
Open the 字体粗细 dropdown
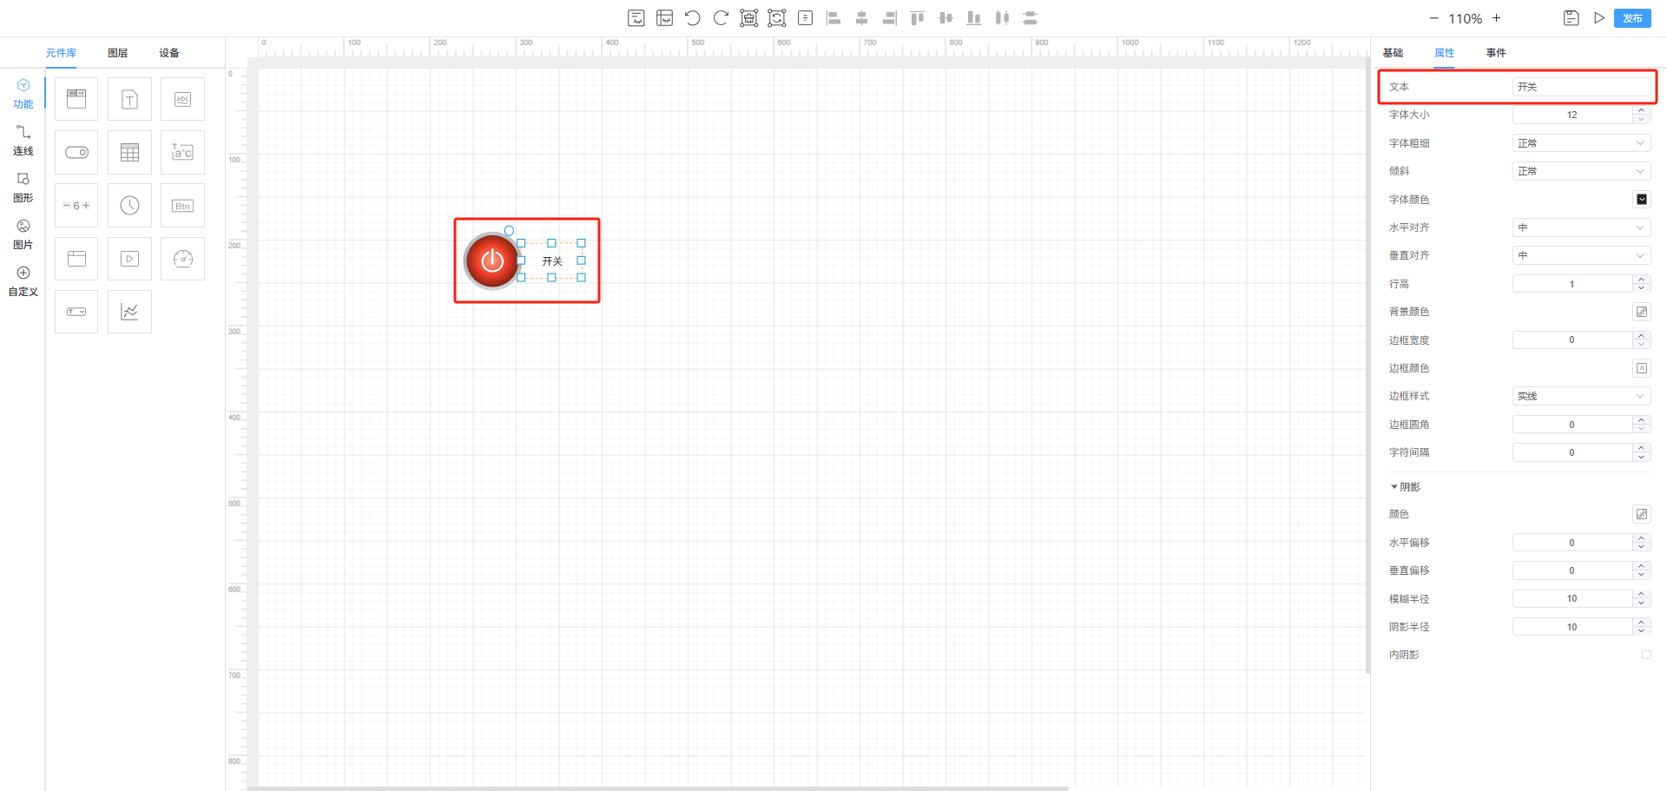point(1580,143)
